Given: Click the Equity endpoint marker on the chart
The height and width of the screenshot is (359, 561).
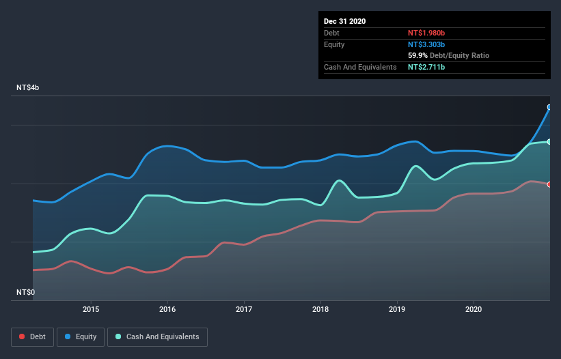Looking at the screenshot, I should pos(549,107).
